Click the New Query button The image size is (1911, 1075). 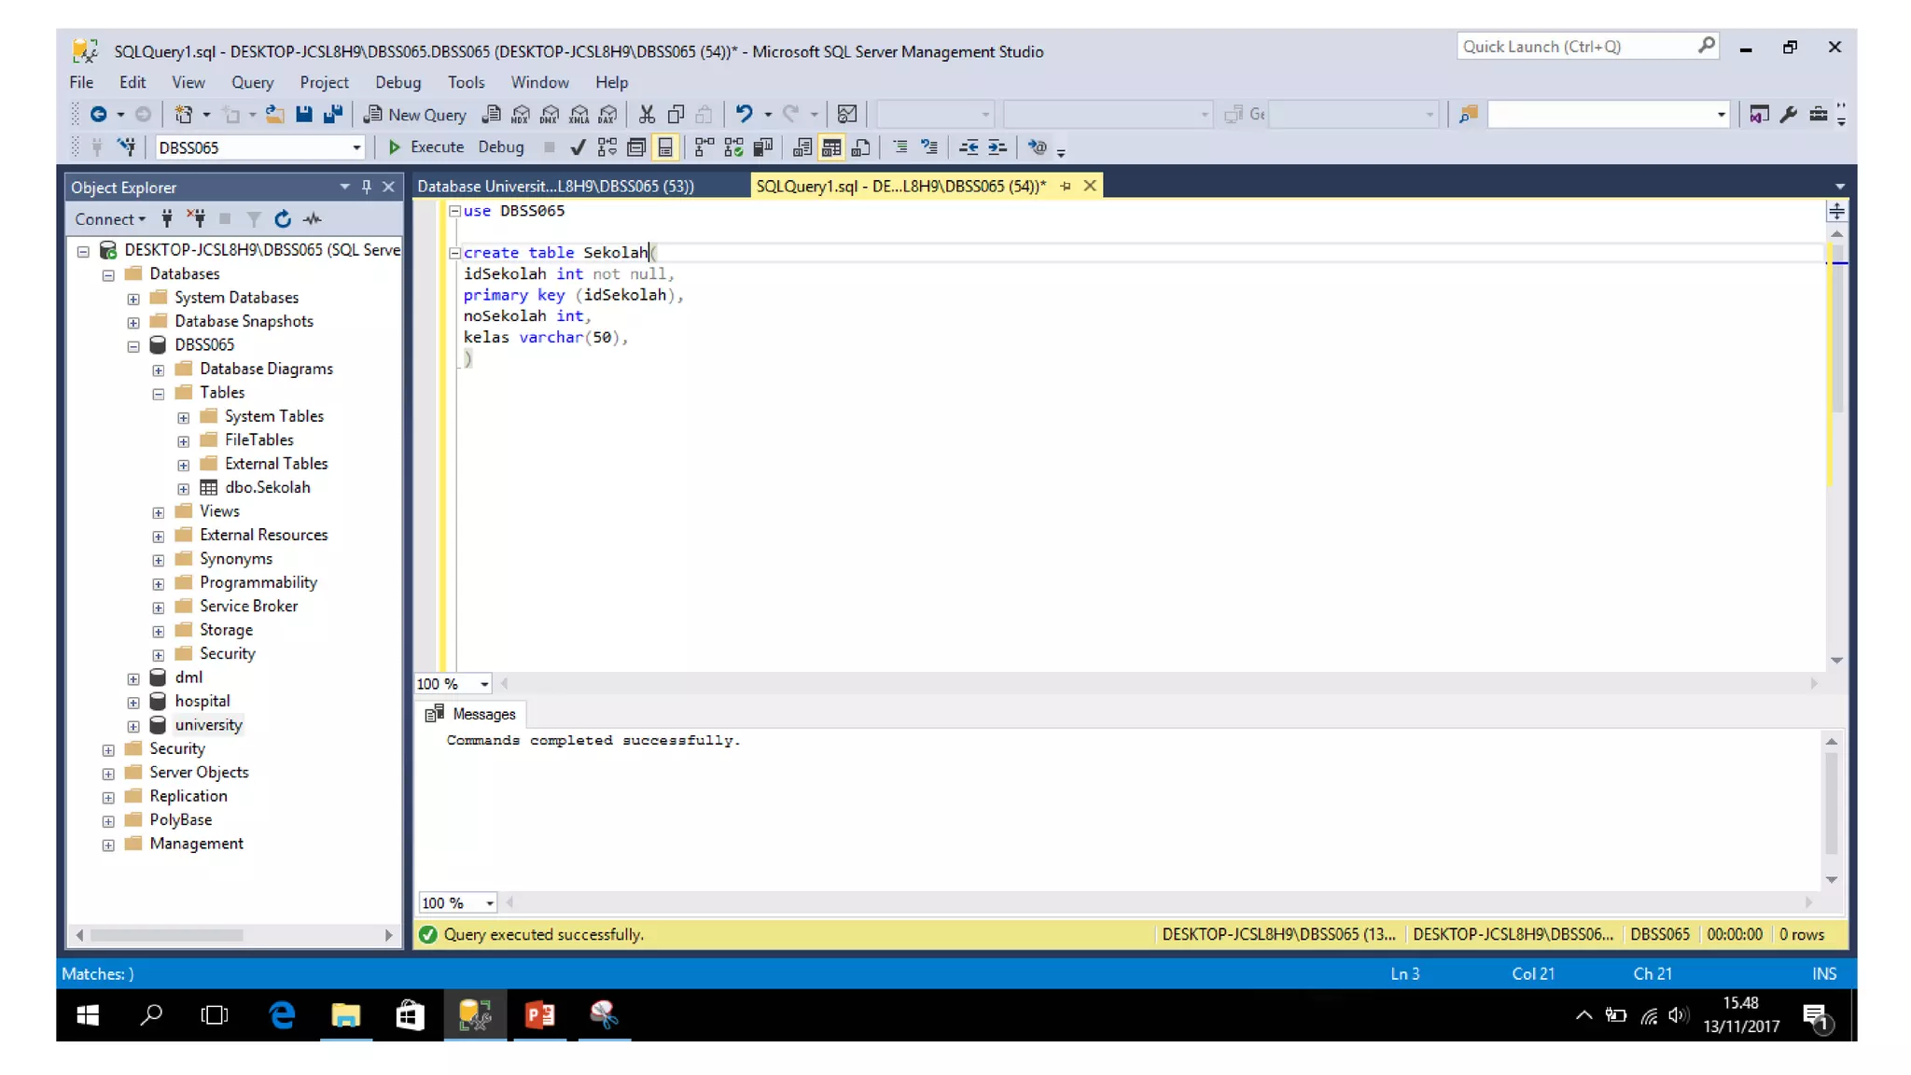pyautogui.click(x=414, y=114)
